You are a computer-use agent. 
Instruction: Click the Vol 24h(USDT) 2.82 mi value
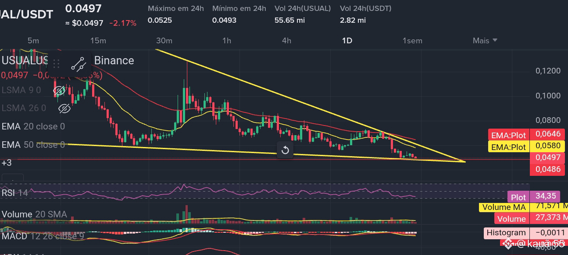353,21
